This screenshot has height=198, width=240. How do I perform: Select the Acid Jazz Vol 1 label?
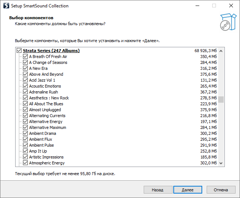pyautogui.click(x=42, y=80)
